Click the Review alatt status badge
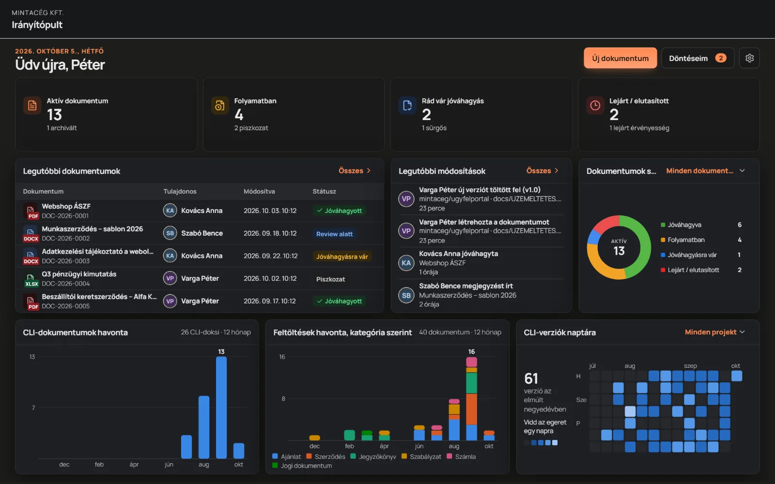 [334, 234]
